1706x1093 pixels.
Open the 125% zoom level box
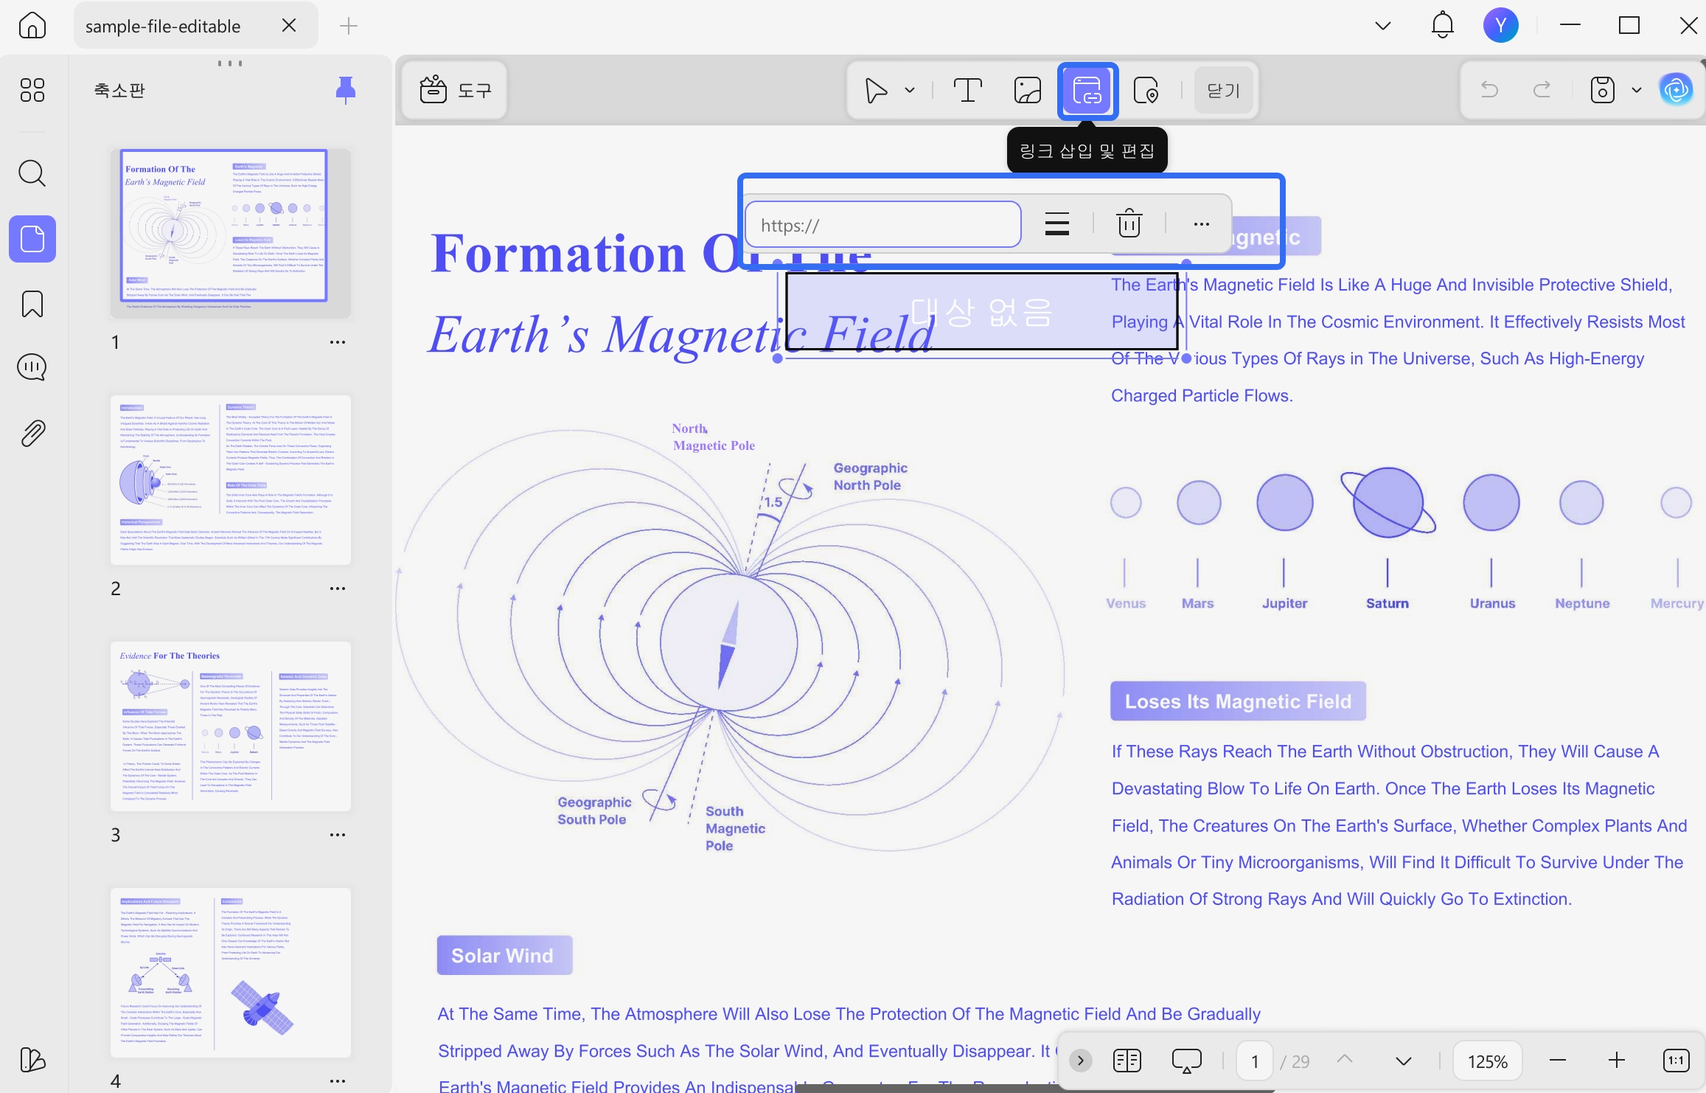(1487, 1061)
